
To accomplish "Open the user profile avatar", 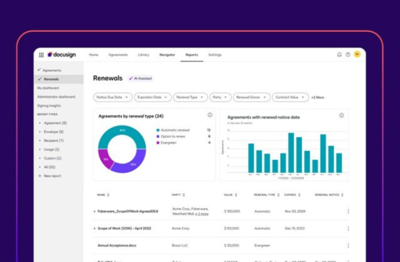I will pyautogui.click(x=357, y=55).
